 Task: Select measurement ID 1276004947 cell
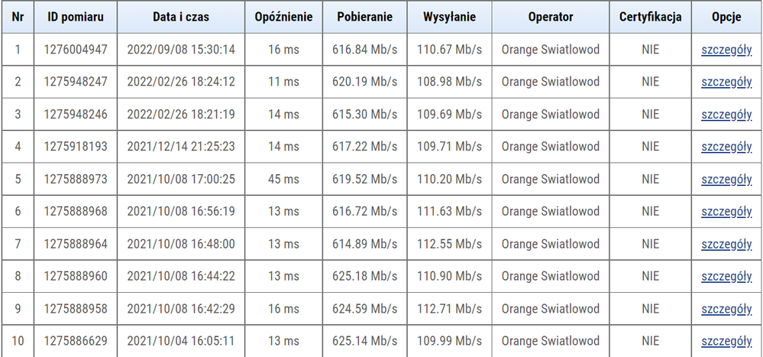click(76, 50)
